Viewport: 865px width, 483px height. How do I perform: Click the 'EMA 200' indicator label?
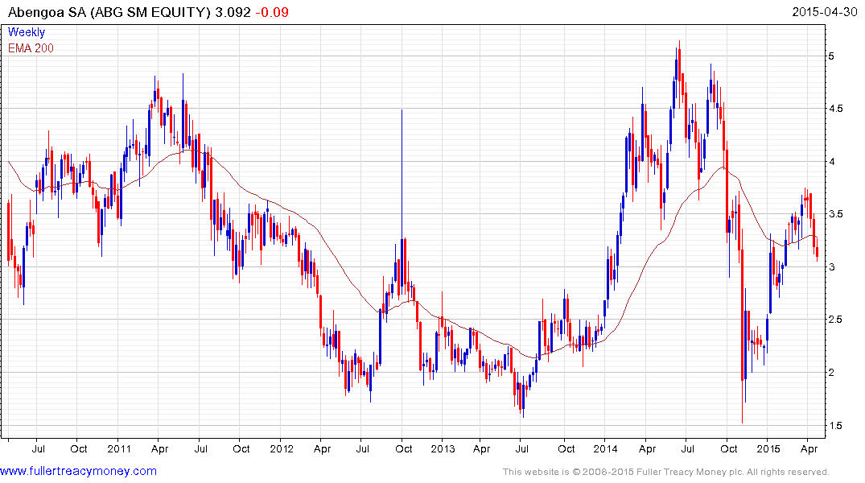coord(31,48)
